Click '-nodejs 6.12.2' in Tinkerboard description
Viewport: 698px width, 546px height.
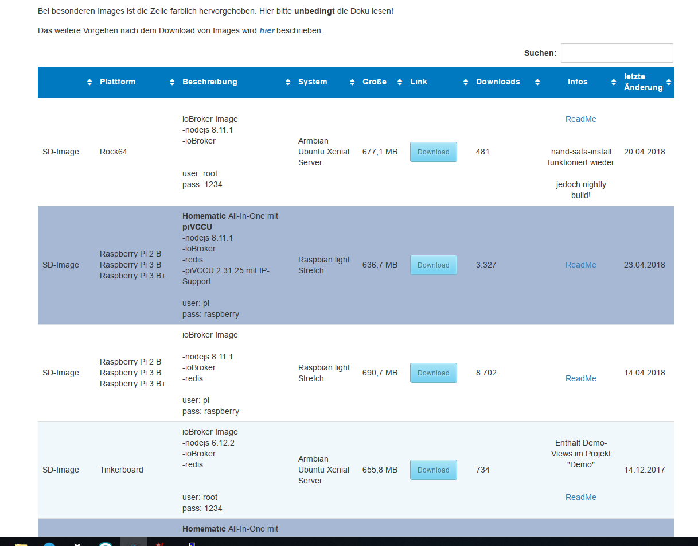pyautogui.click(x=208, y=443)
